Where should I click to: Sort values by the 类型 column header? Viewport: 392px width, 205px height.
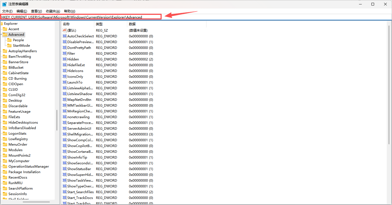point(111,24)
